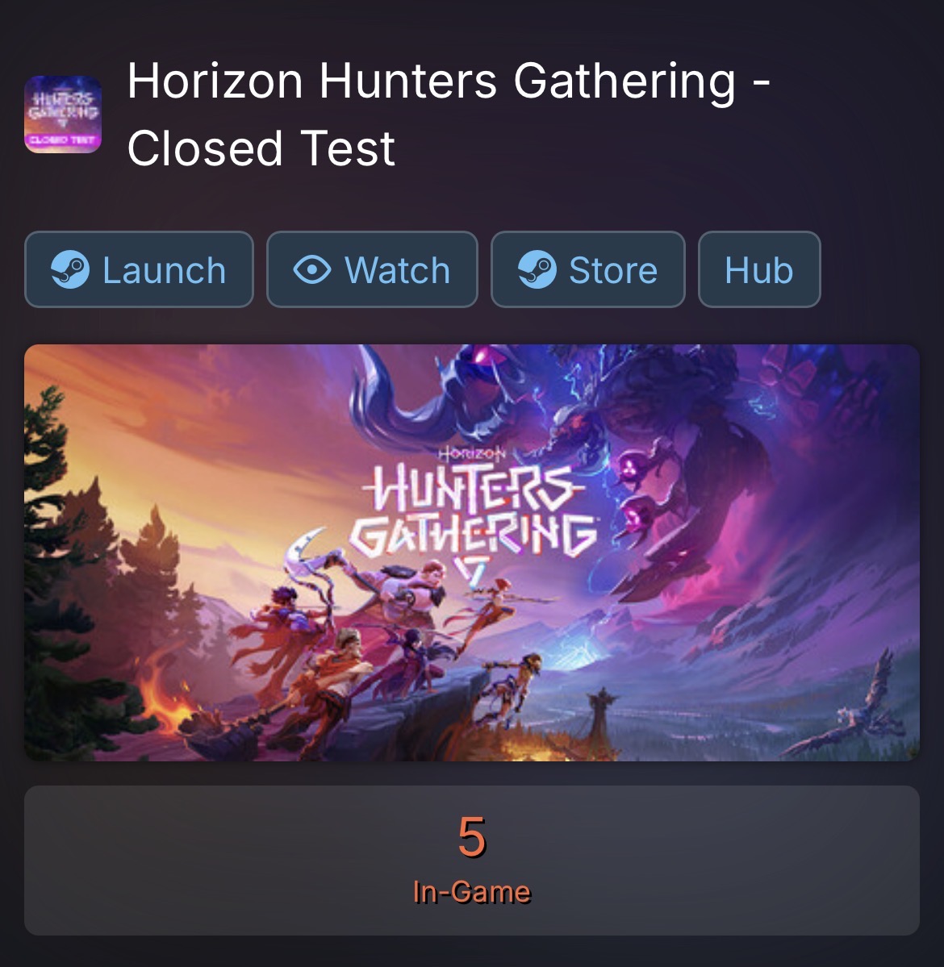This screenshot has height=967, width=944.
Task: Open the game banner artwork image
Action: 472,552
